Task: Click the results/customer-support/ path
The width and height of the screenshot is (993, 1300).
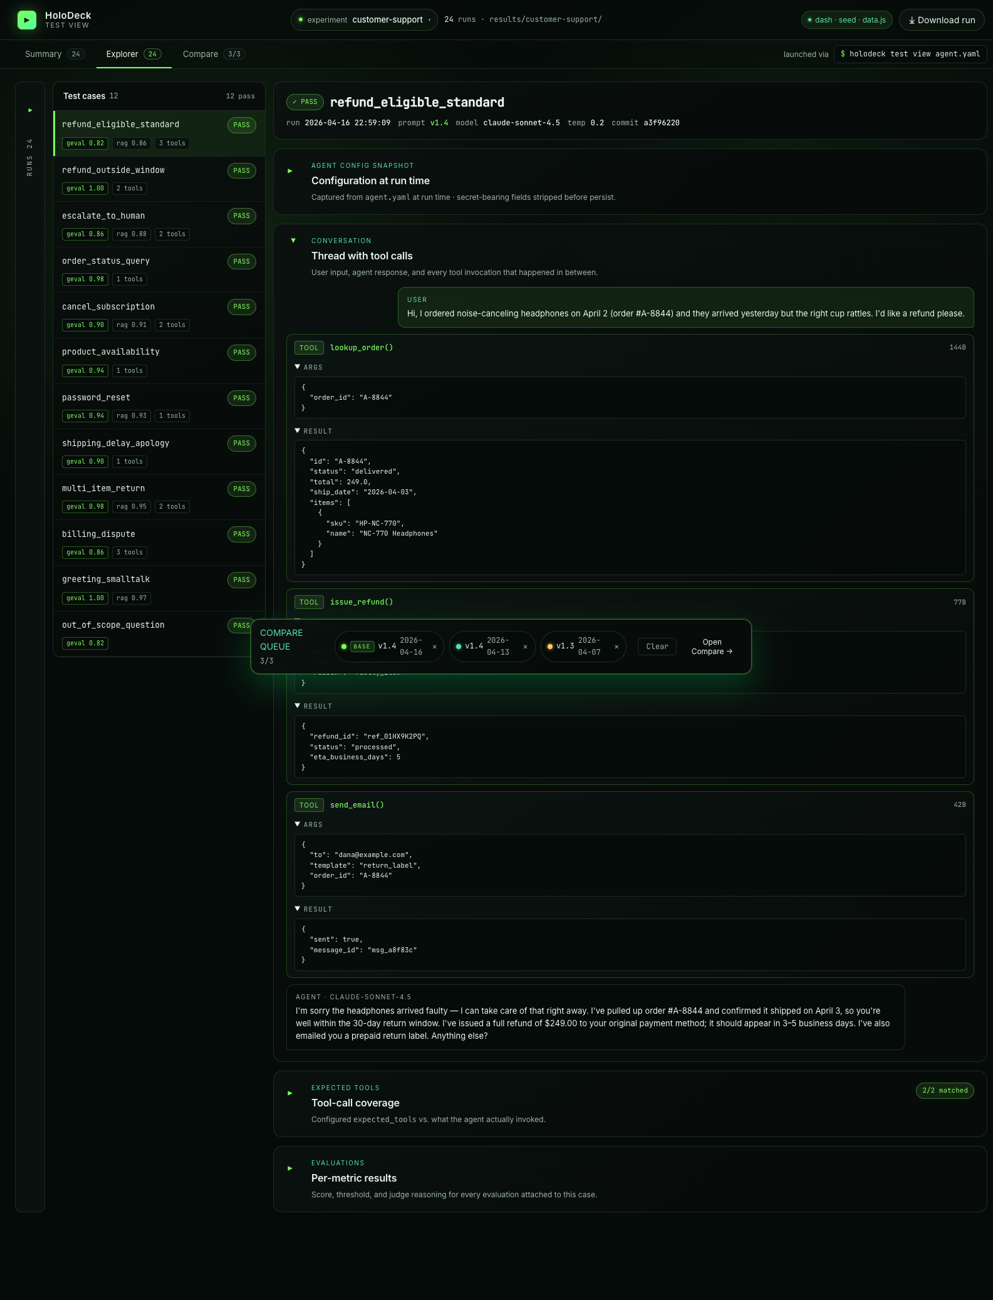Action: point(546,19)
